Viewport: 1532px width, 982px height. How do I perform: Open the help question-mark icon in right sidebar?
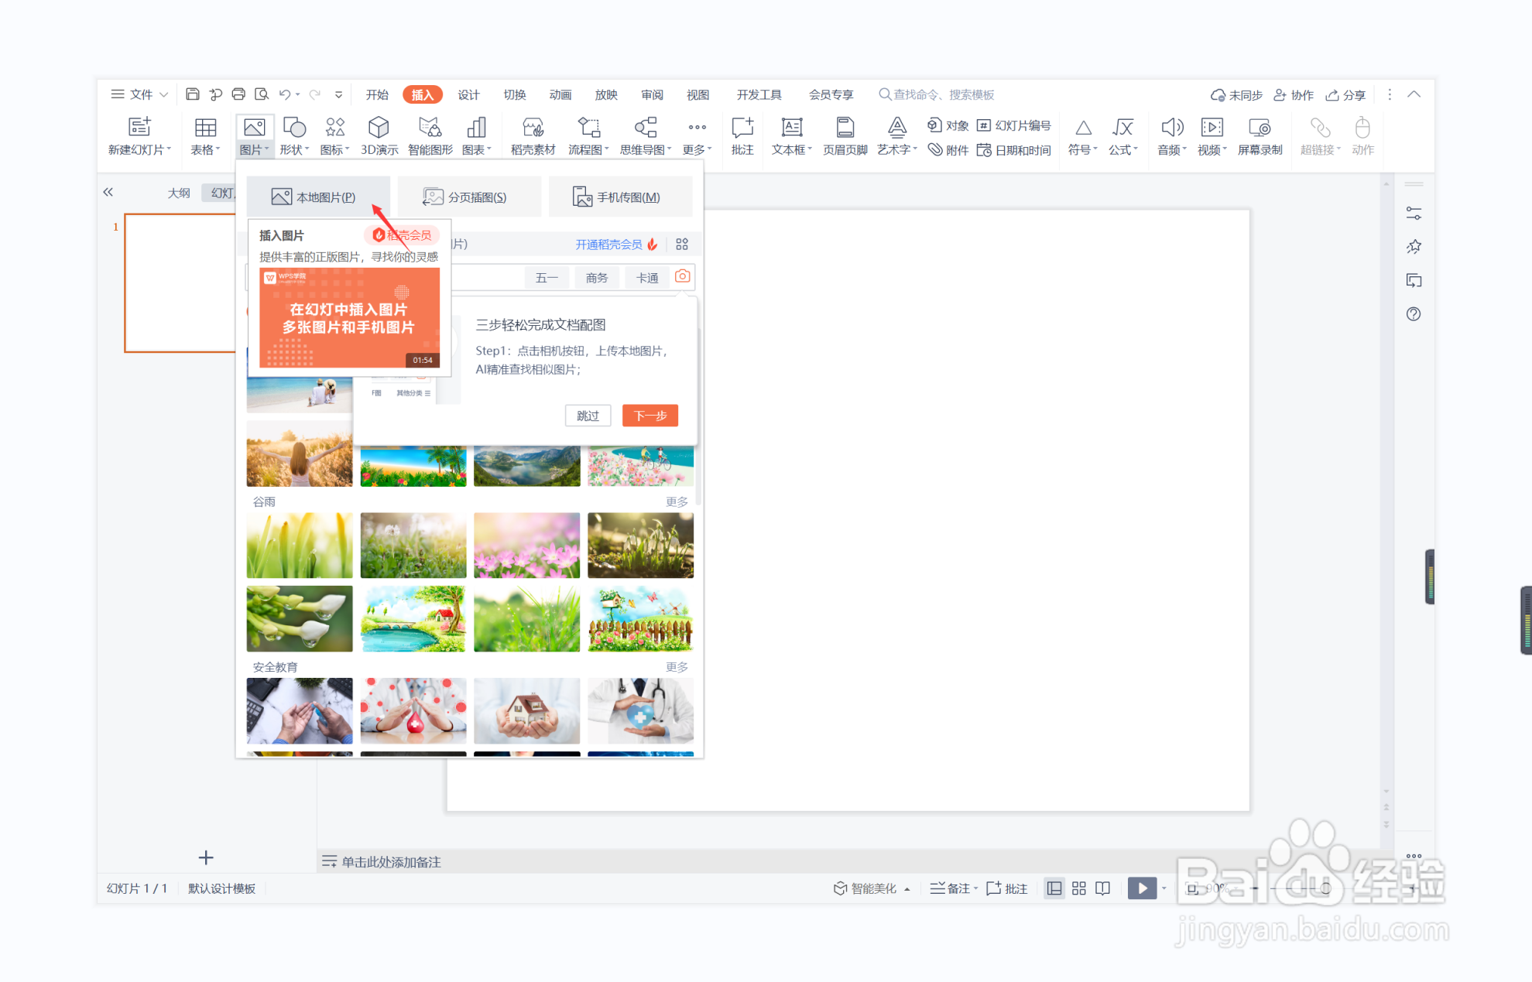[x=1414, y=314]
